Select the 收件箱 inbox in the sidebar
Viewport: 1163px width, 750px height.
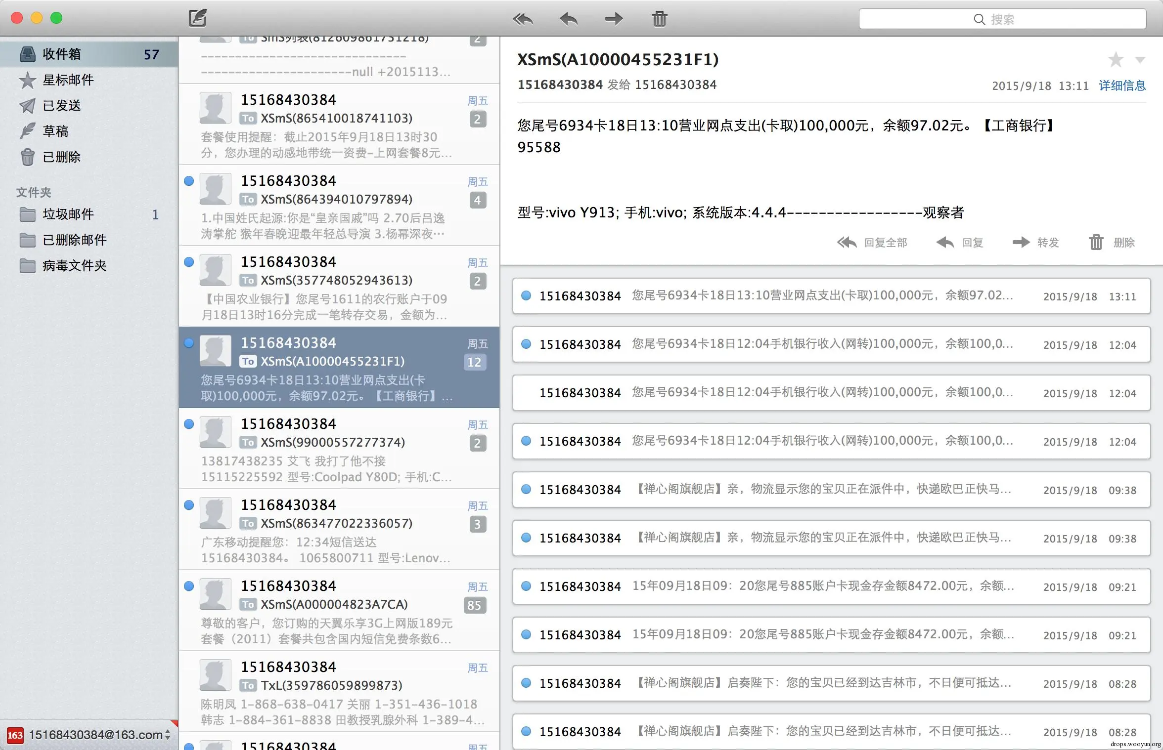pos(62,54)
